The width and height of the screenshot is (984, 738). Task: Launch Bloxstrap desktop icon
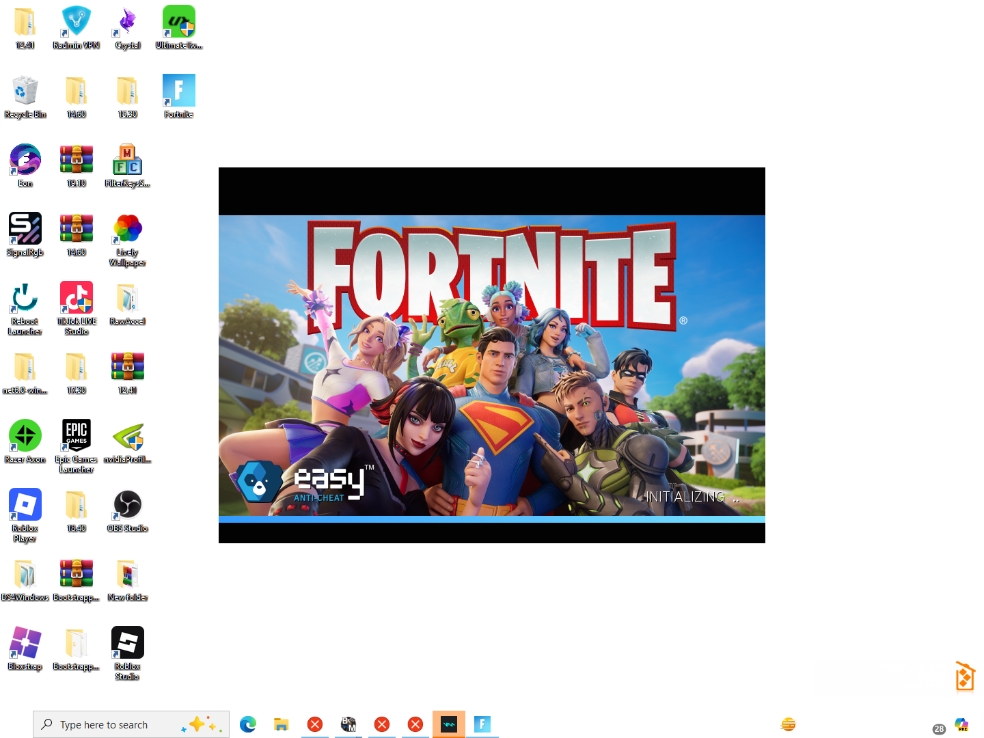(25, 648)
